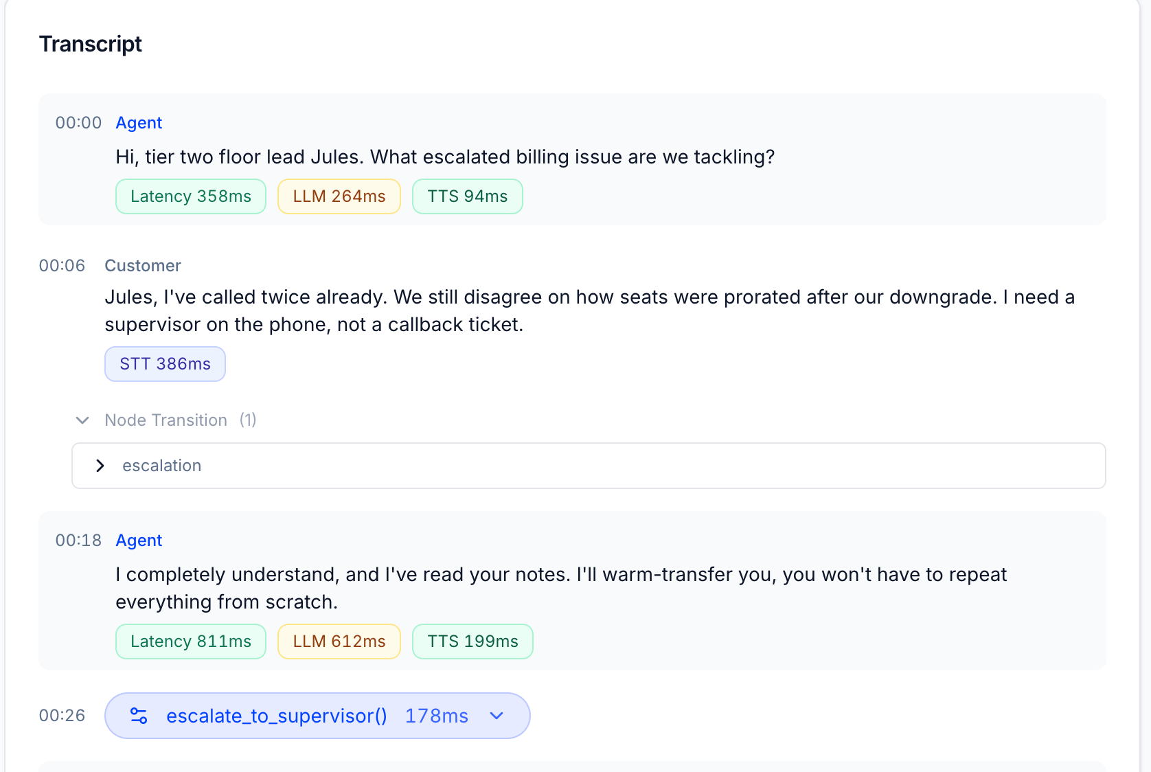The image size is (1151, 772).
Task: Click the customer message 'Jules, I've called twice already'
Action: pyautogui.click(x=589, y=310)
